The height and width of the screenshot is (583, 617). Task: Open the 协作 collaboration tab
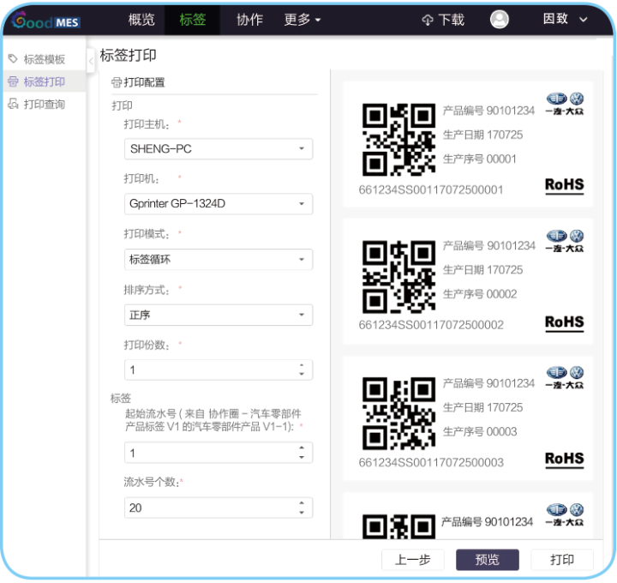pyautogui.click(x=249, y=19)
